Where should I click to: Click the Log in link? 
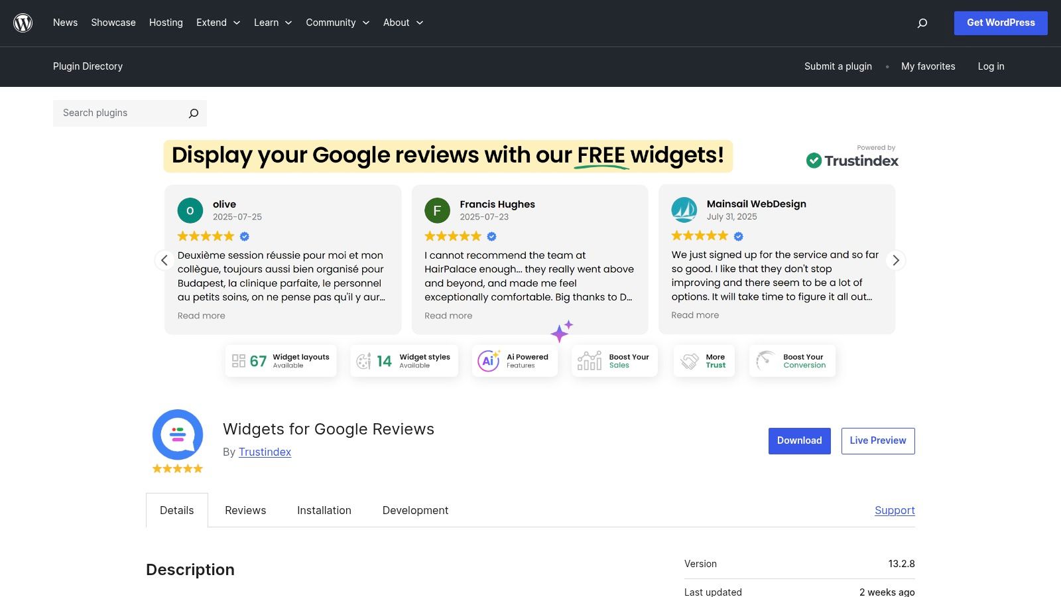[991, 66]
